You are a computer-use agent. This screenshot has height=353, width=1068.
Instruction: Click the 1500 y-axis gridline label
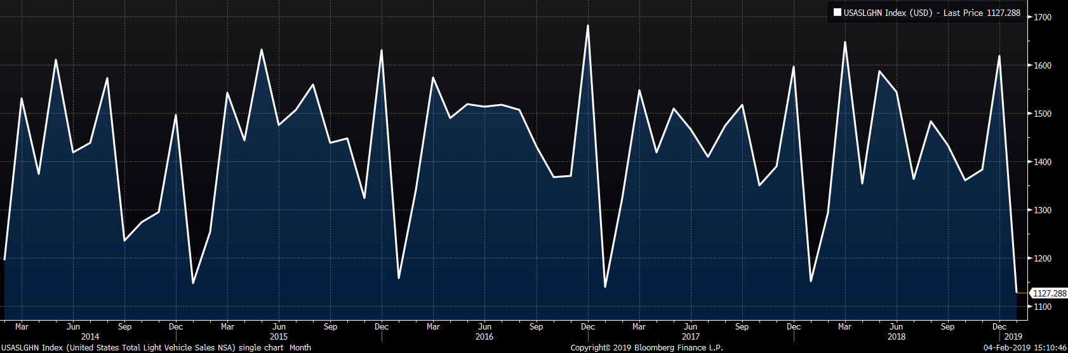pos(1043,114)
